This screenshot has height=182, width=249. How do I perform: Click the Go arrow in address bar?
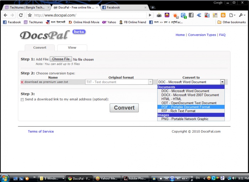tap(150, 15)
